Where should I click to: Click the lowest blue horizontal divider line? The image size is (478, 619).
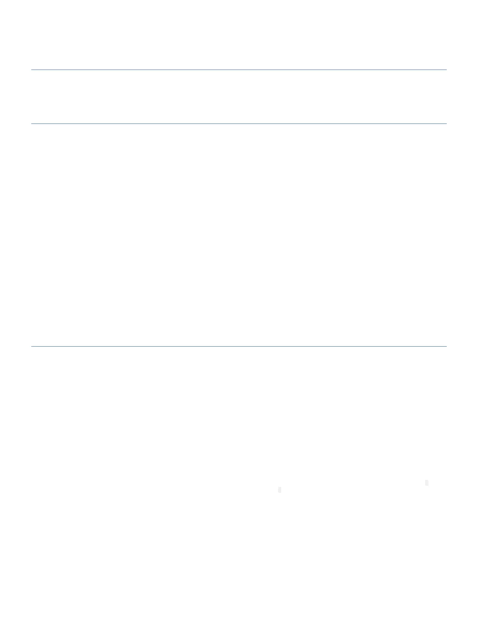(x=239, y=346)
